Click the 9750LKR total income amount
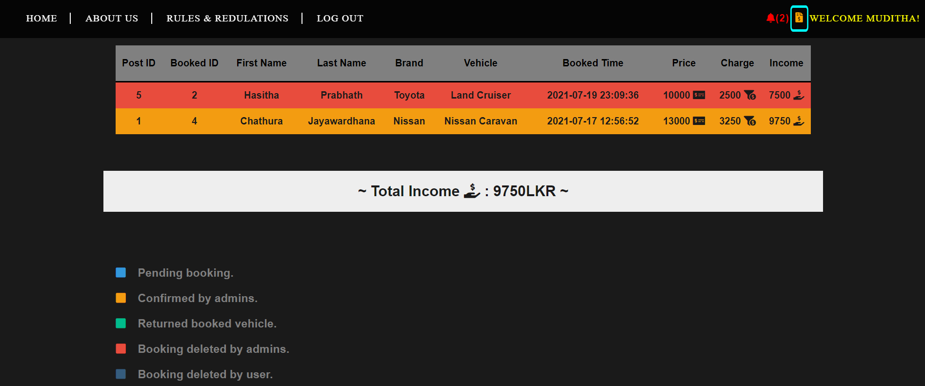Image resolution: width=925 pixels, height=386 pixels. click(524, 191)
